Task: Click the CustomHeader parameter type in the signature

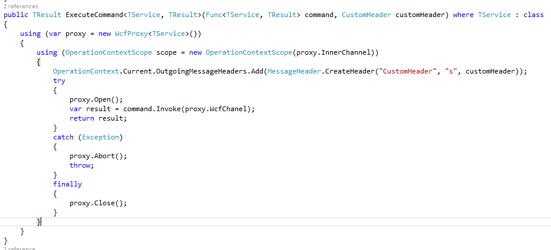Action: coord(366,15)
